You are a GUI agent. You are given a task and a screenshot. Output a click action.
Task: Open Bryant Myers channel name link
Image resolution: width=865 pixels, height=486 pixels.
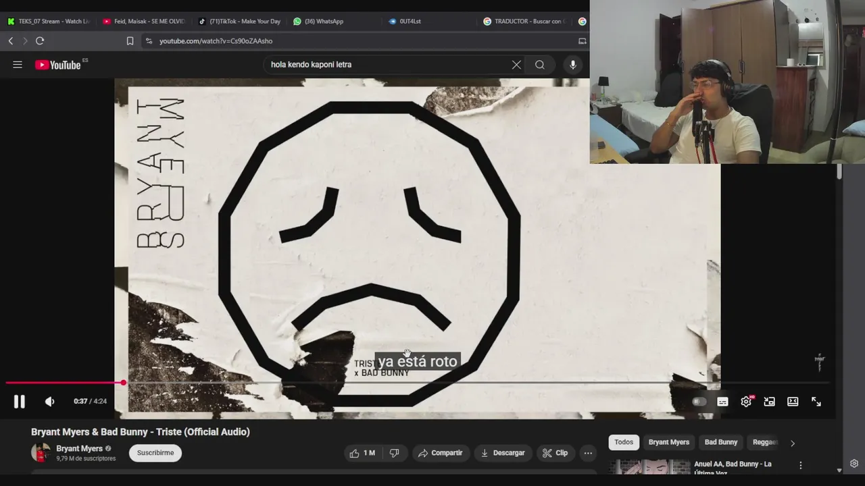[79, 448]
